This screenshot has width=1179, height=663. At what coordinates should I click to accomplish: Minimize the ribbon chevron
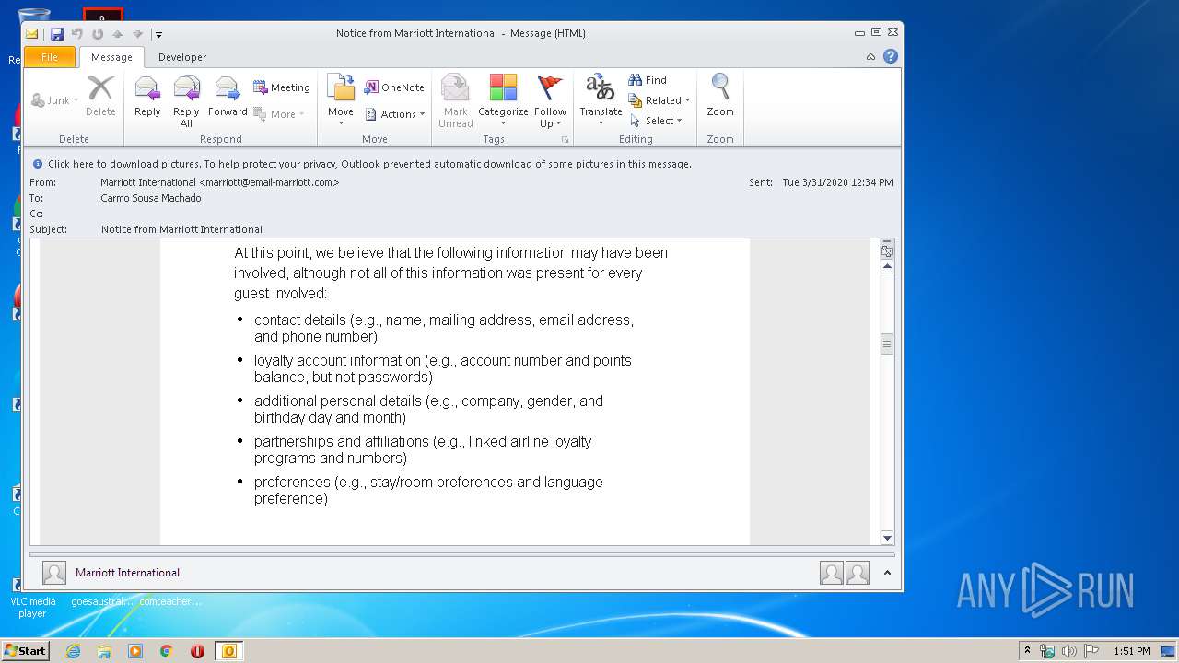point(870,56)
